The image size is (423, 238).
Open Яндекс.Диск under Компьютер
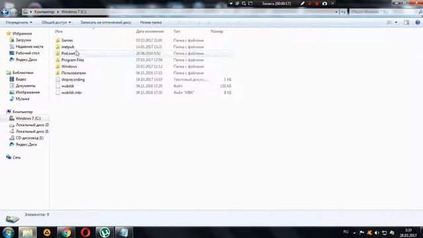click(26, 144)
